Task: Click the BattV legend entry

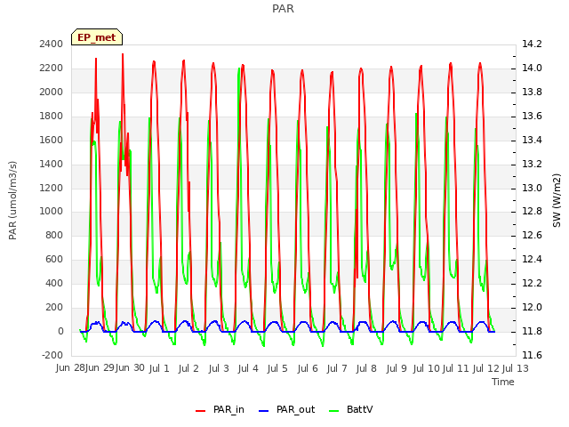Action: click(351, 409)
